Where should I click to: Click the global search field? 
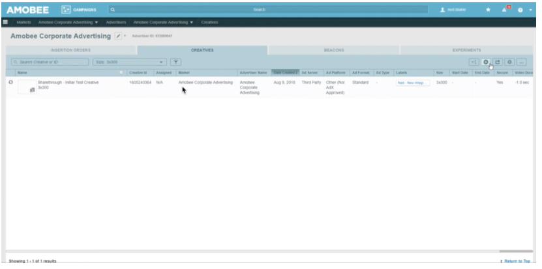[268, 10]
